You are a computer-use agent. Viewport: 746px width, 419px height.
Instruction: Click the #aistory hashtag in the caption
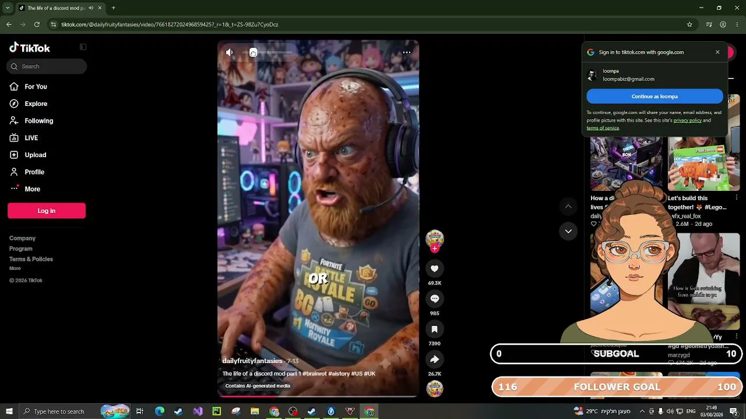(339, 374)
